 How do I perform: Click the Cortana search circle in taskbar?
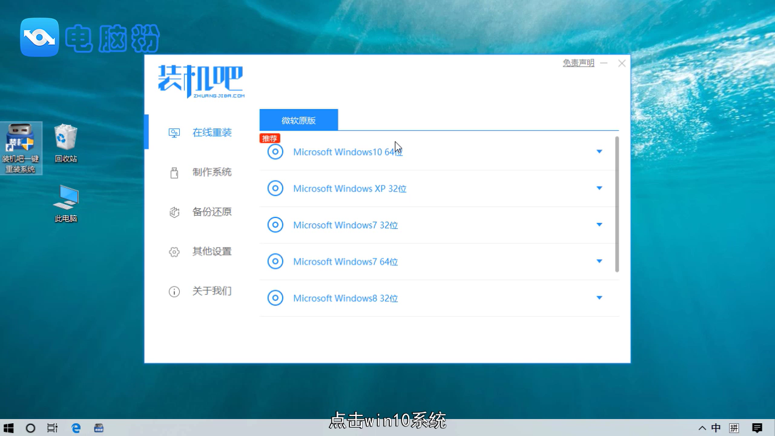point(30,428)
